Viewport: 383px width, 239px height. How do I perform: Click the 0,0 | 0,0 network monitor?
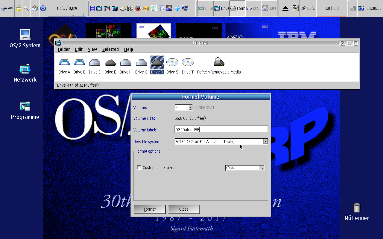pos(332,8)
